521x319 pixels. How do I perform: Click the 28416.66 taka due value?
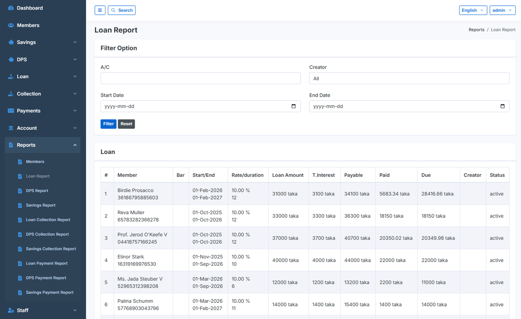(x=438, y=194)
